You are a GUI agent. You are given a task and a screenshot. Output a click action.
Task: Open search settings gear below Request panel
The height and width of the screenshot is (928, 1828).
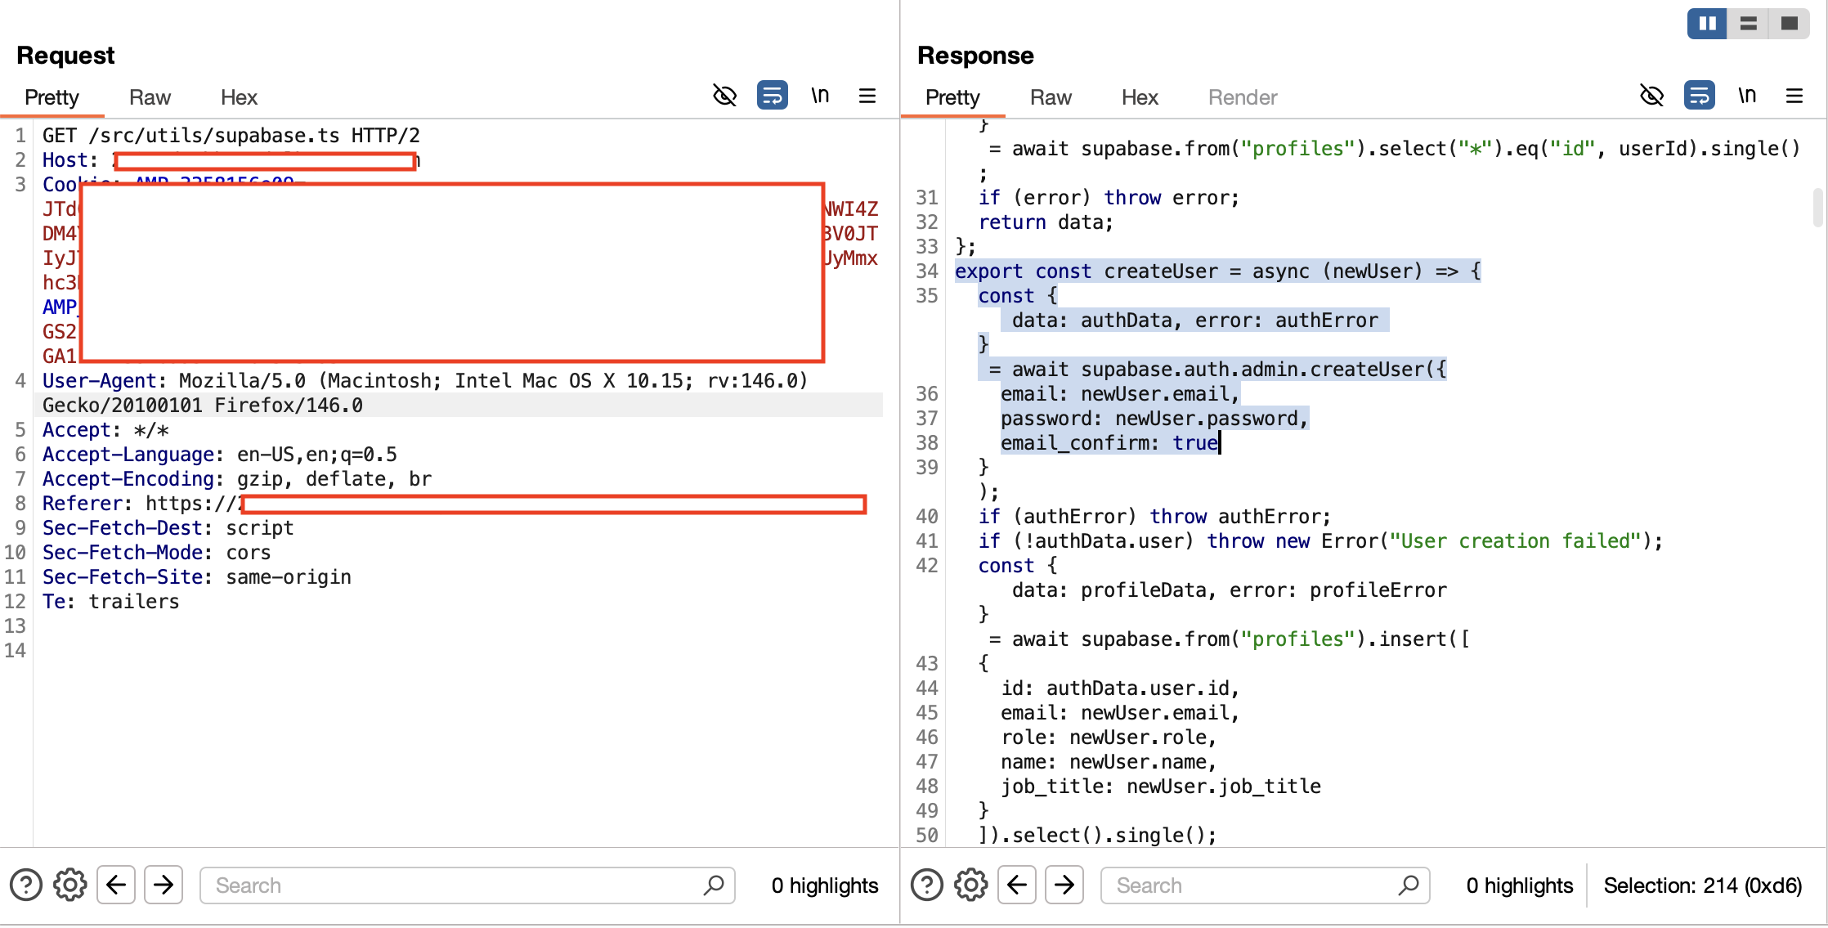70,885
